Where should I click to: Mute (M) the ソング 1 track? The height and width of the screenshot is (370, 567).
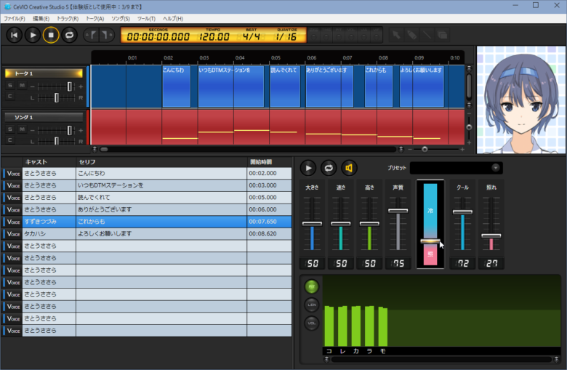(21, 129)
